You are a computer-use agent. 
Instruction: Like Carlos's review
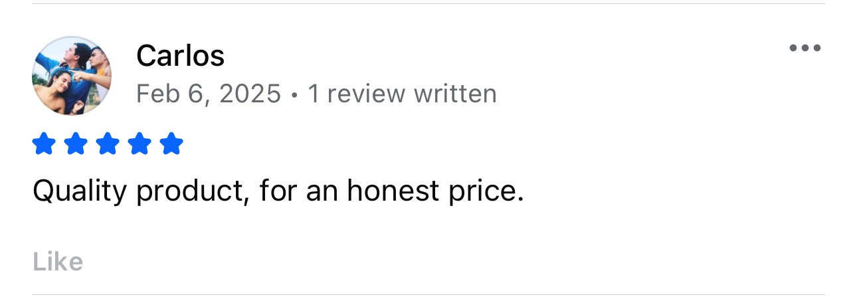(x=58, y=262)
